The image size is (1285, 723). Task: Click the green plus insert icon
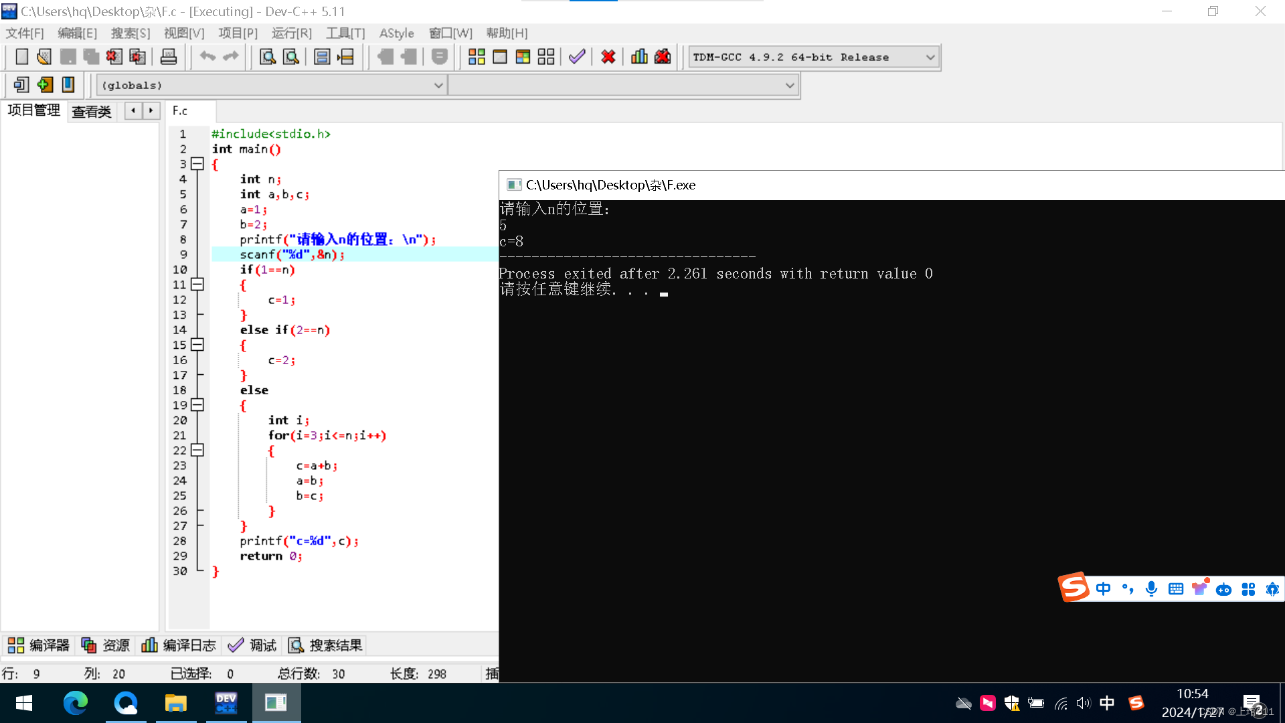45,85
